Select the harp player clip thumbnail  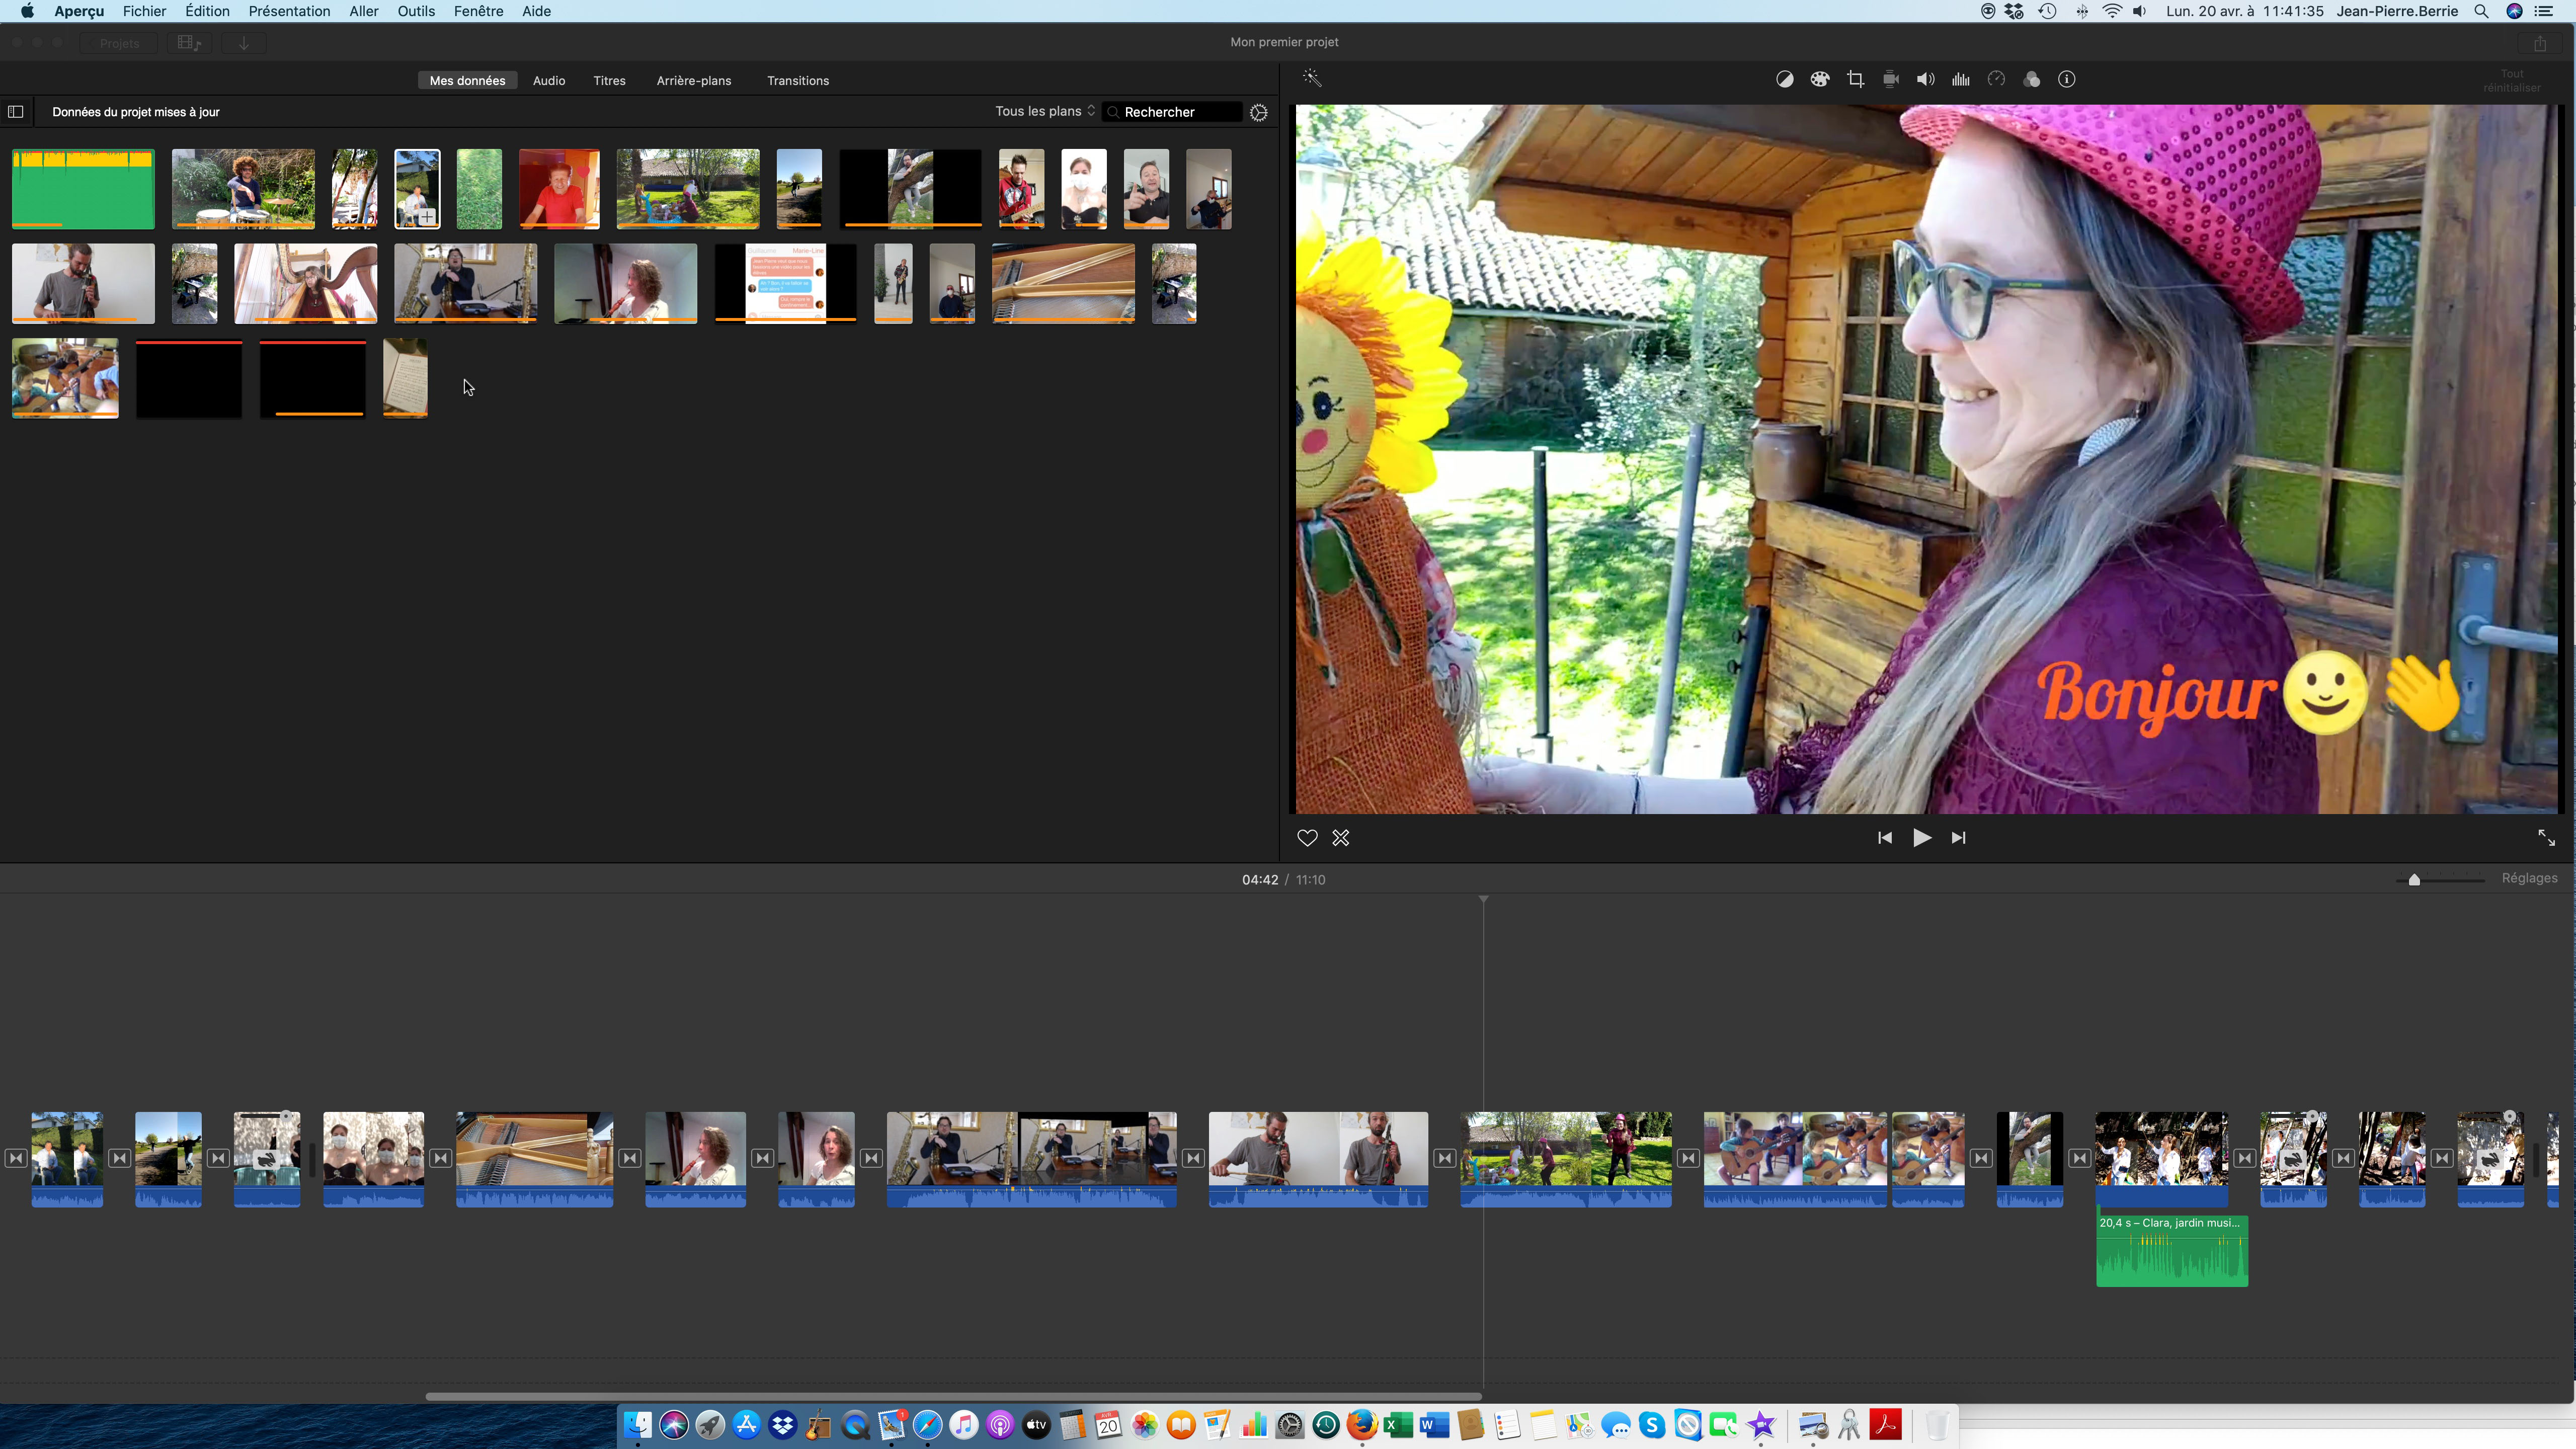point(306,283)
